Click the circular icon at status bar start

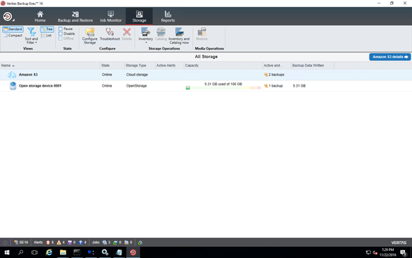tap(5, 243)
